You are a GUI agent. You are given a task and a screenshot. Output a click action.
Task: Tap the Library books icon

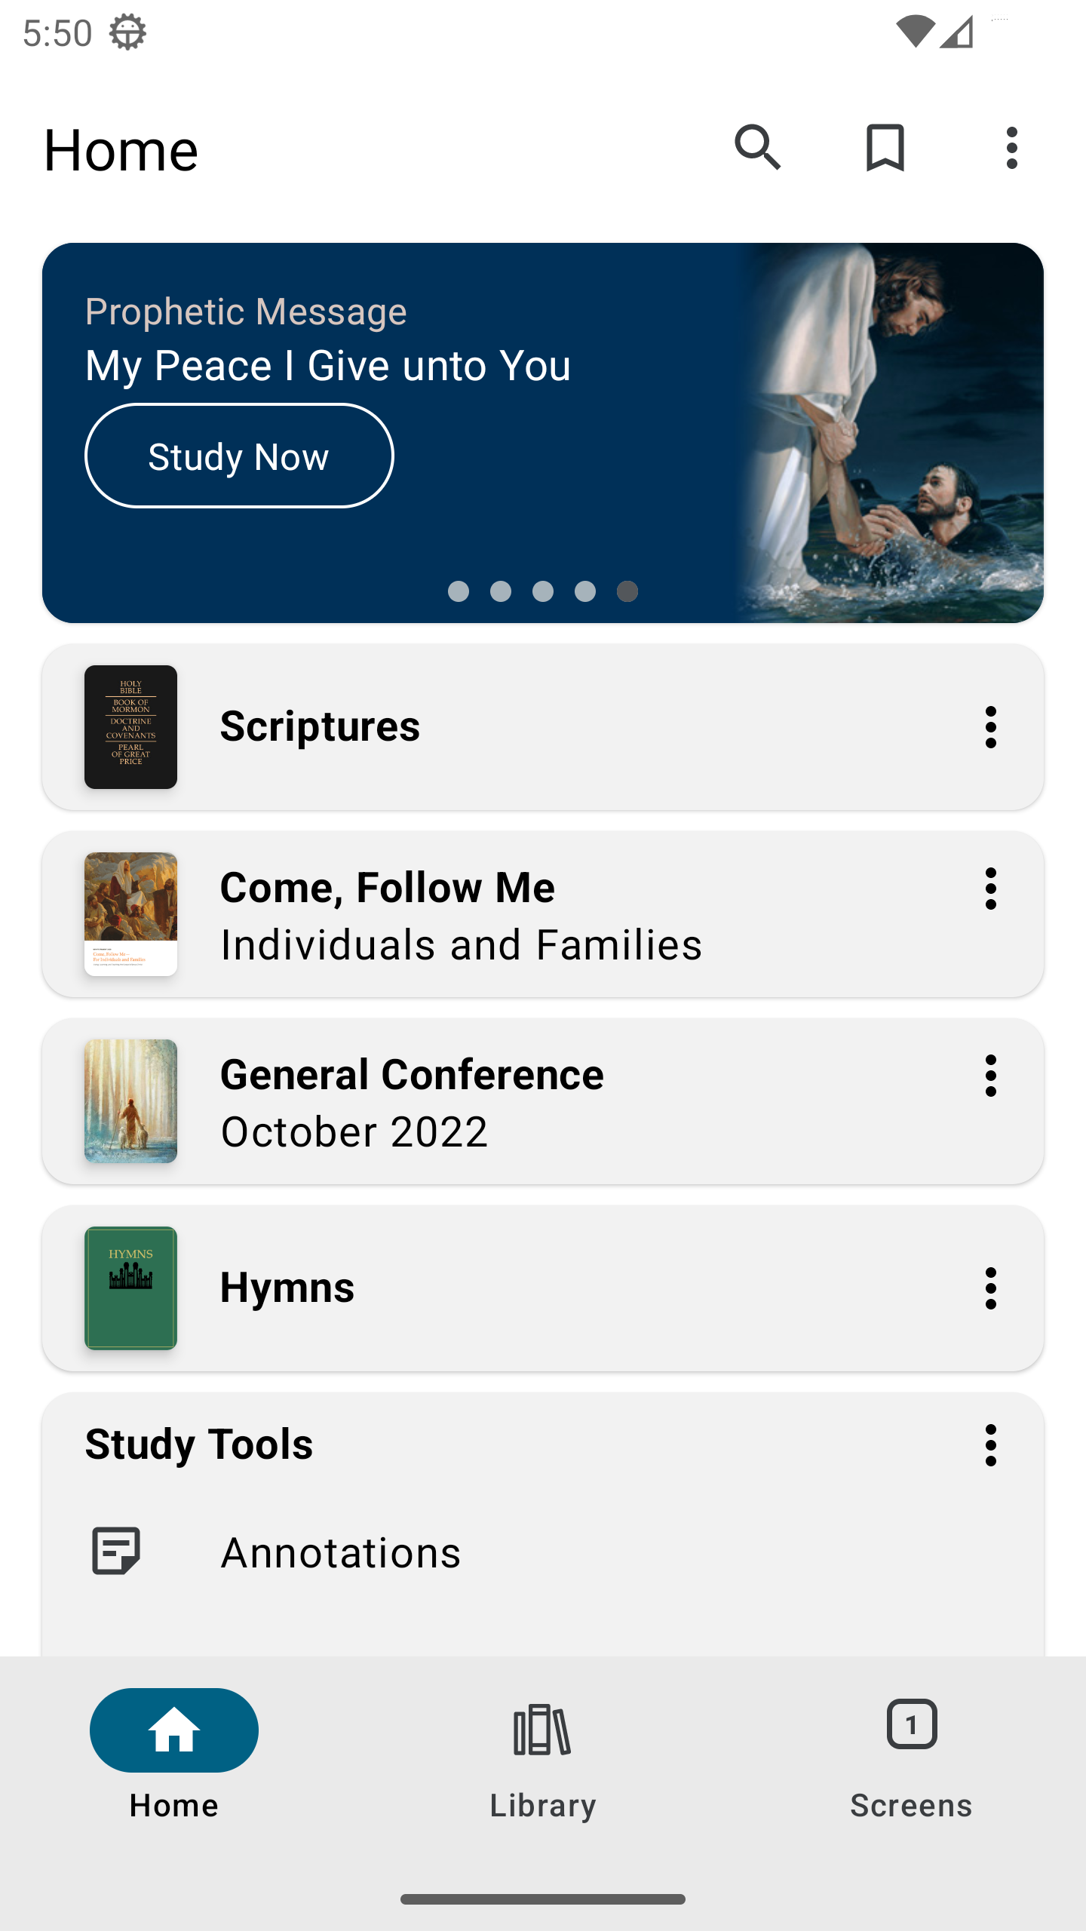(542, 1729)
